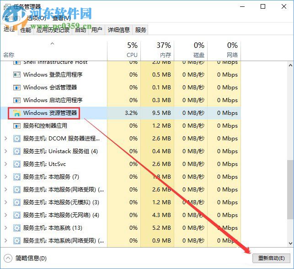Click the 9.5 MB memory value
Image resolution: width=294 pixels, height=269 pixels.
coord(161,113)
